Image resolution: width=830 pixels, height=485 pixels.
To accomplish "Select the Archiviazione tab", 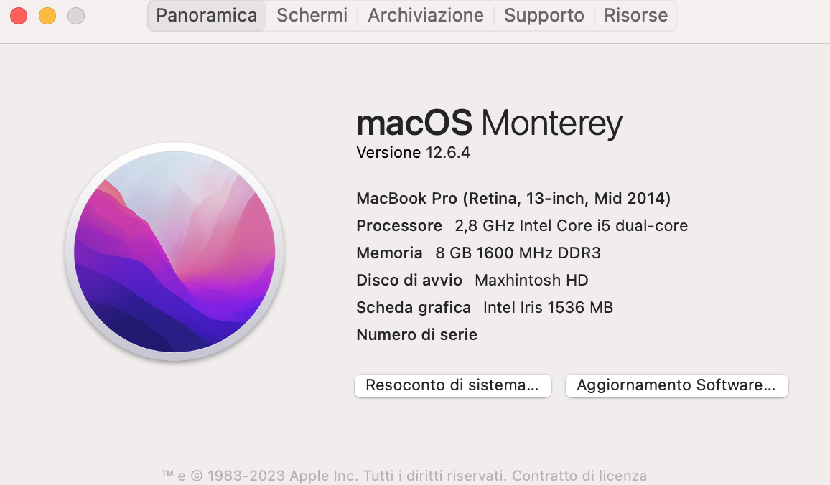I will point(426,15).
